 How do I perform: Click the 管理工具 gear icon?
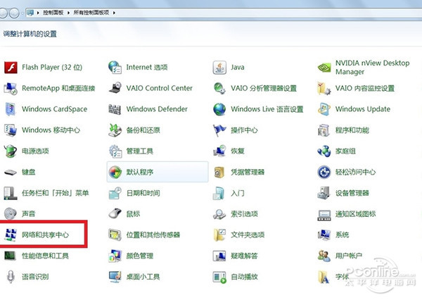(x=115, y=151)
